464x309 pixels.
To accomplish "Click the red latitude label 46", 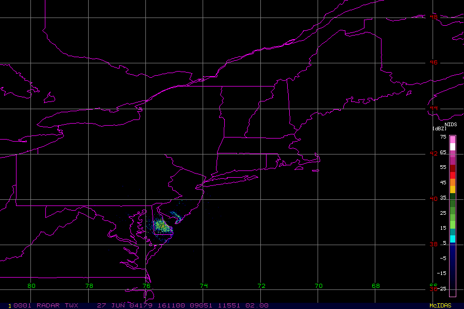I will [x=434, y=62].
